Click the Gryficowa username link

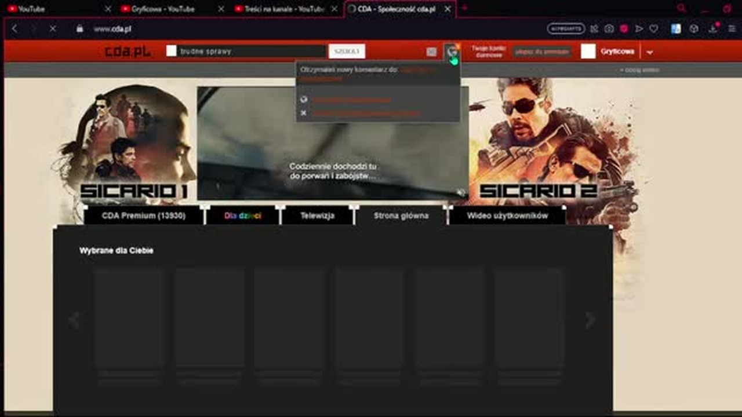coord(617,52)
